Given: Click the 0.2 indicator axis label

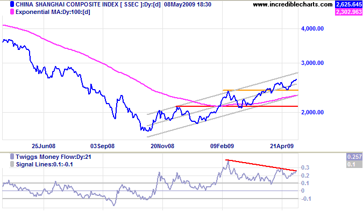Looking at the screenshot, I should pos(305,176).
